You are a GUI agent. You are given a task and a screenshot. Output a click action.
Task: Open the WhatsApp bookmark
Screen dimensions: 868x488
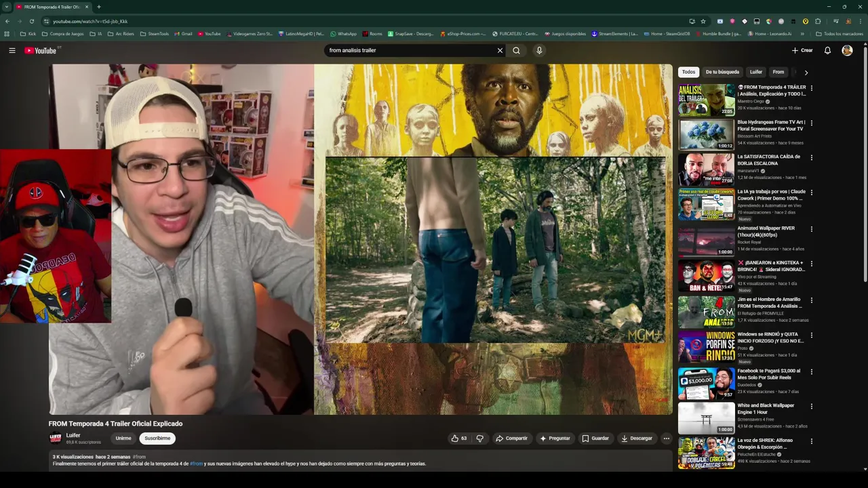(344, 34)
